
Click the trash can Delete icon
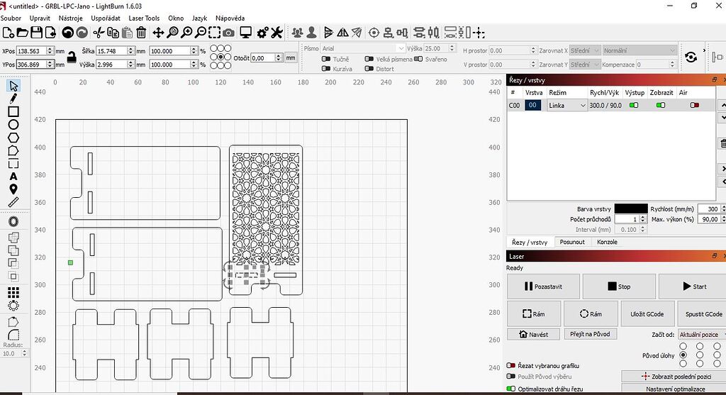pyautogui.click(x=141, y=33)
